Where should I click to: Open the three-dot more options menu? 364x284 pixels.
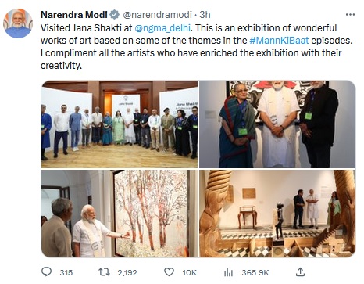[x=350, y=15]
